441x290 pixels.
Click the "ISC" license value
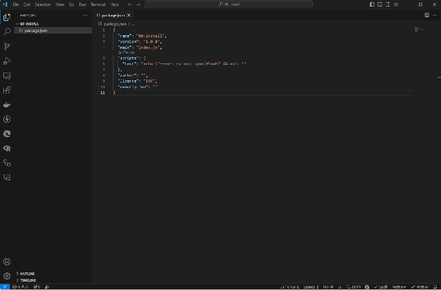click(x=149, y=81)
